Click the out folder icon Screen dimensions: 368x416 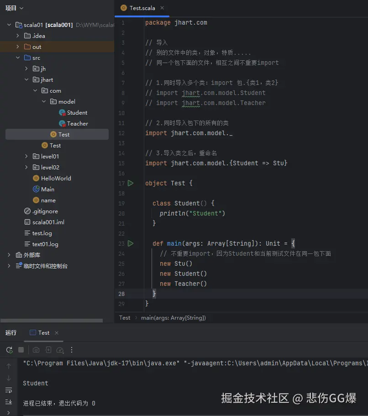coord(27,47)
